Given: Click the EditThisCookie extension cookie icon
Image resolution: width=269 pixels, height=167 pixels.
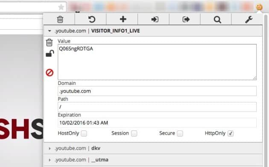Looking at the screenshot, I should [259, 7].
